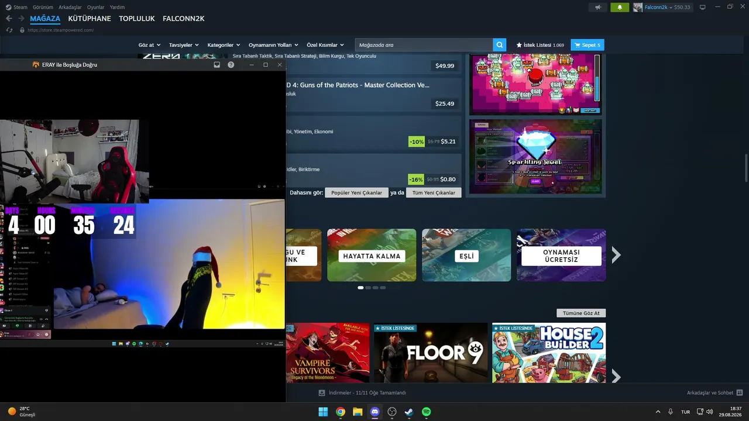Open Spotify from the taskbar
Image resolution: width=749 pixels, height=421 pixels.
coord(427,412)
